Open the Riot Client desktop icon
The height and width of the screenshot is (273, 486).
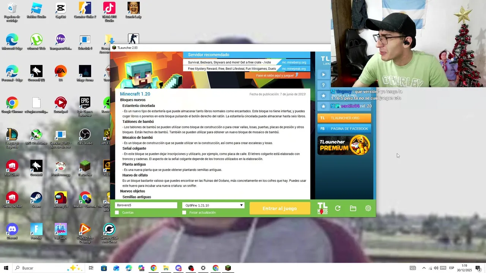coord(12,168)
